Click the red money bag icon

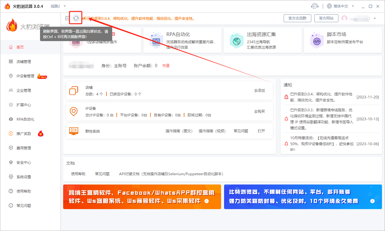pos(40,133)
